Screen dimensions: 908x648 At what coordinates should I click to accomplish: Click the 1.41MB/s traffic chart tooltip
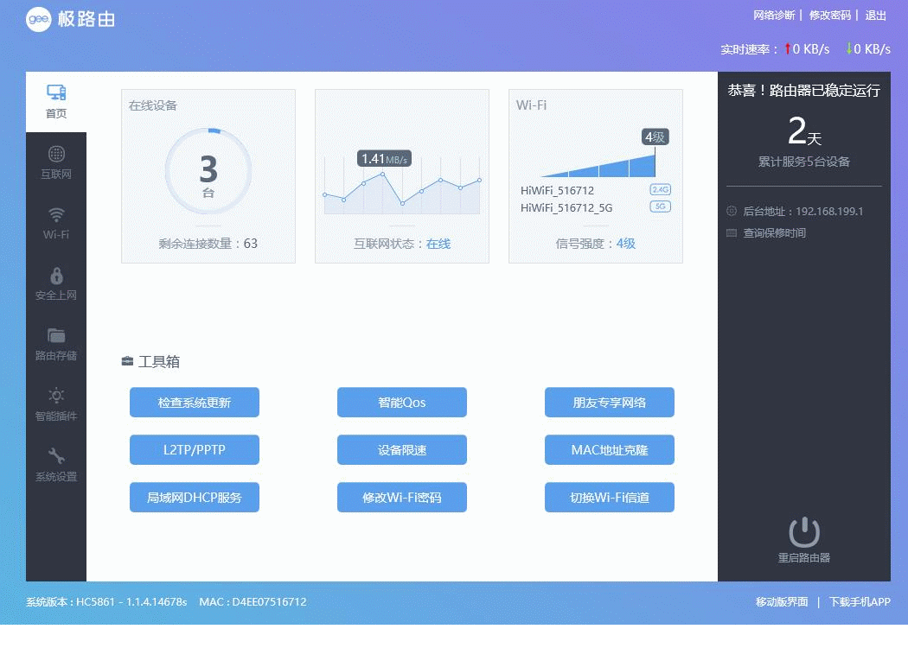[x=385, y=158]
